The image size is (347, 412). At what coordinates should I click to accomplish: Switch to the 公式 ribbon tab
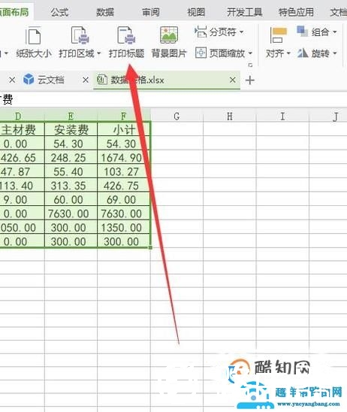[x=59, y=12]
